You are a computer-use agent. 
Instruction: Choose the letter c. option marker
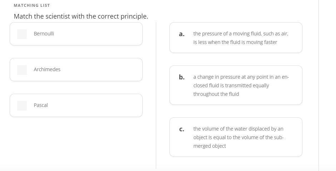[x=182, y=129]
